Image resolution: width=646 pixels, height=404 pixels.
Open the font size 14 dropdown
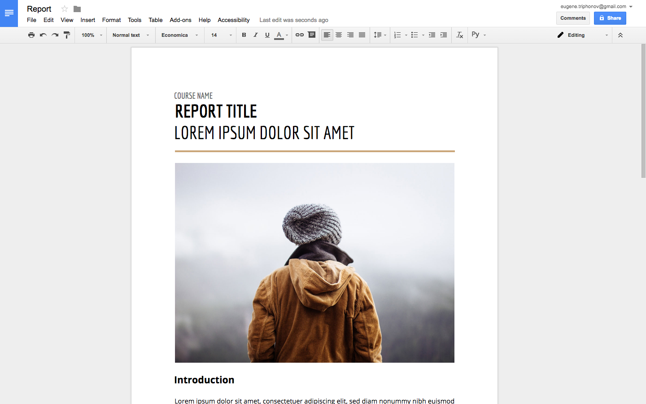coord(222,35)
